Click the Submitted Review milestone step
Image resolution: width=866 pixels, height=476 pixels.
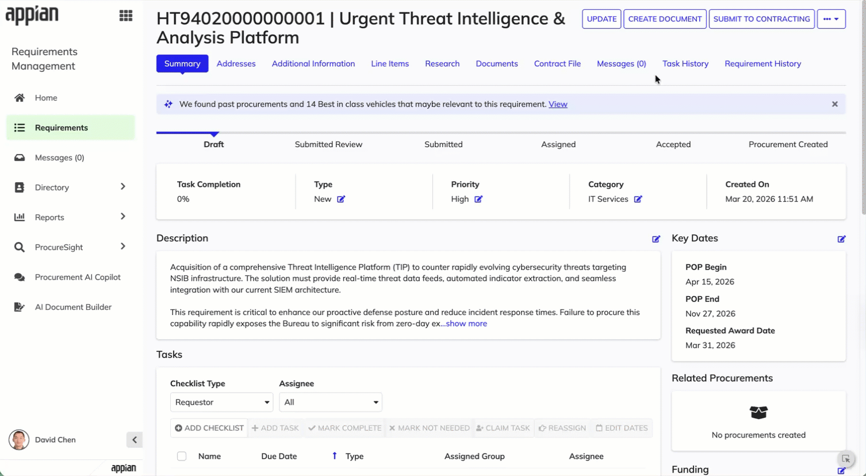click(x=328, y=144)
